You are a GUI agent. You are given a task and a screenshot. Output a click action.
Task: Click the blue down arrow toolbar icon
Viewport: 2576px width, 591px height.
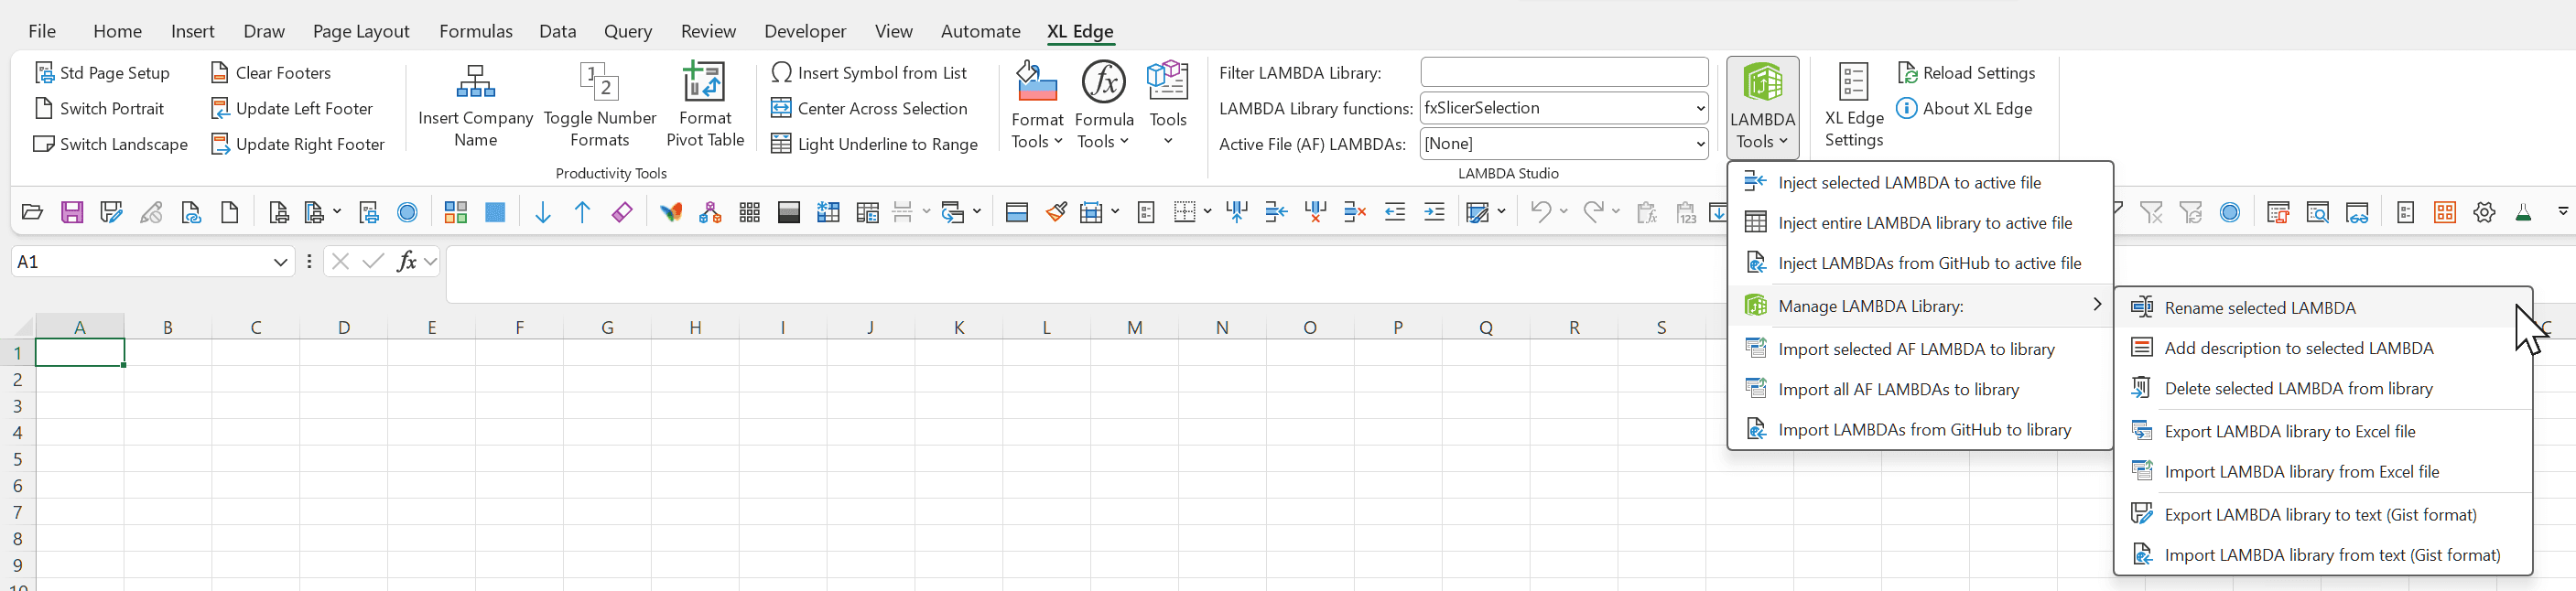tap(543, 212)
